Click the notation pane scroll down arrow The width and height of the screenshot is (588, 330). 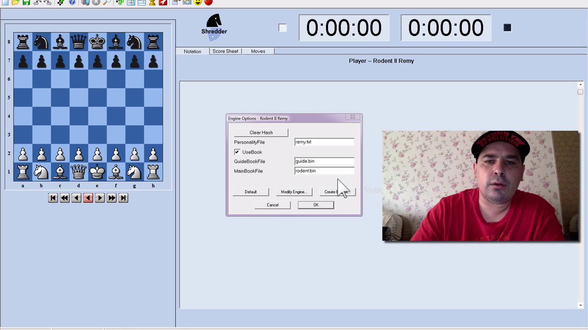tap(581, 305)
